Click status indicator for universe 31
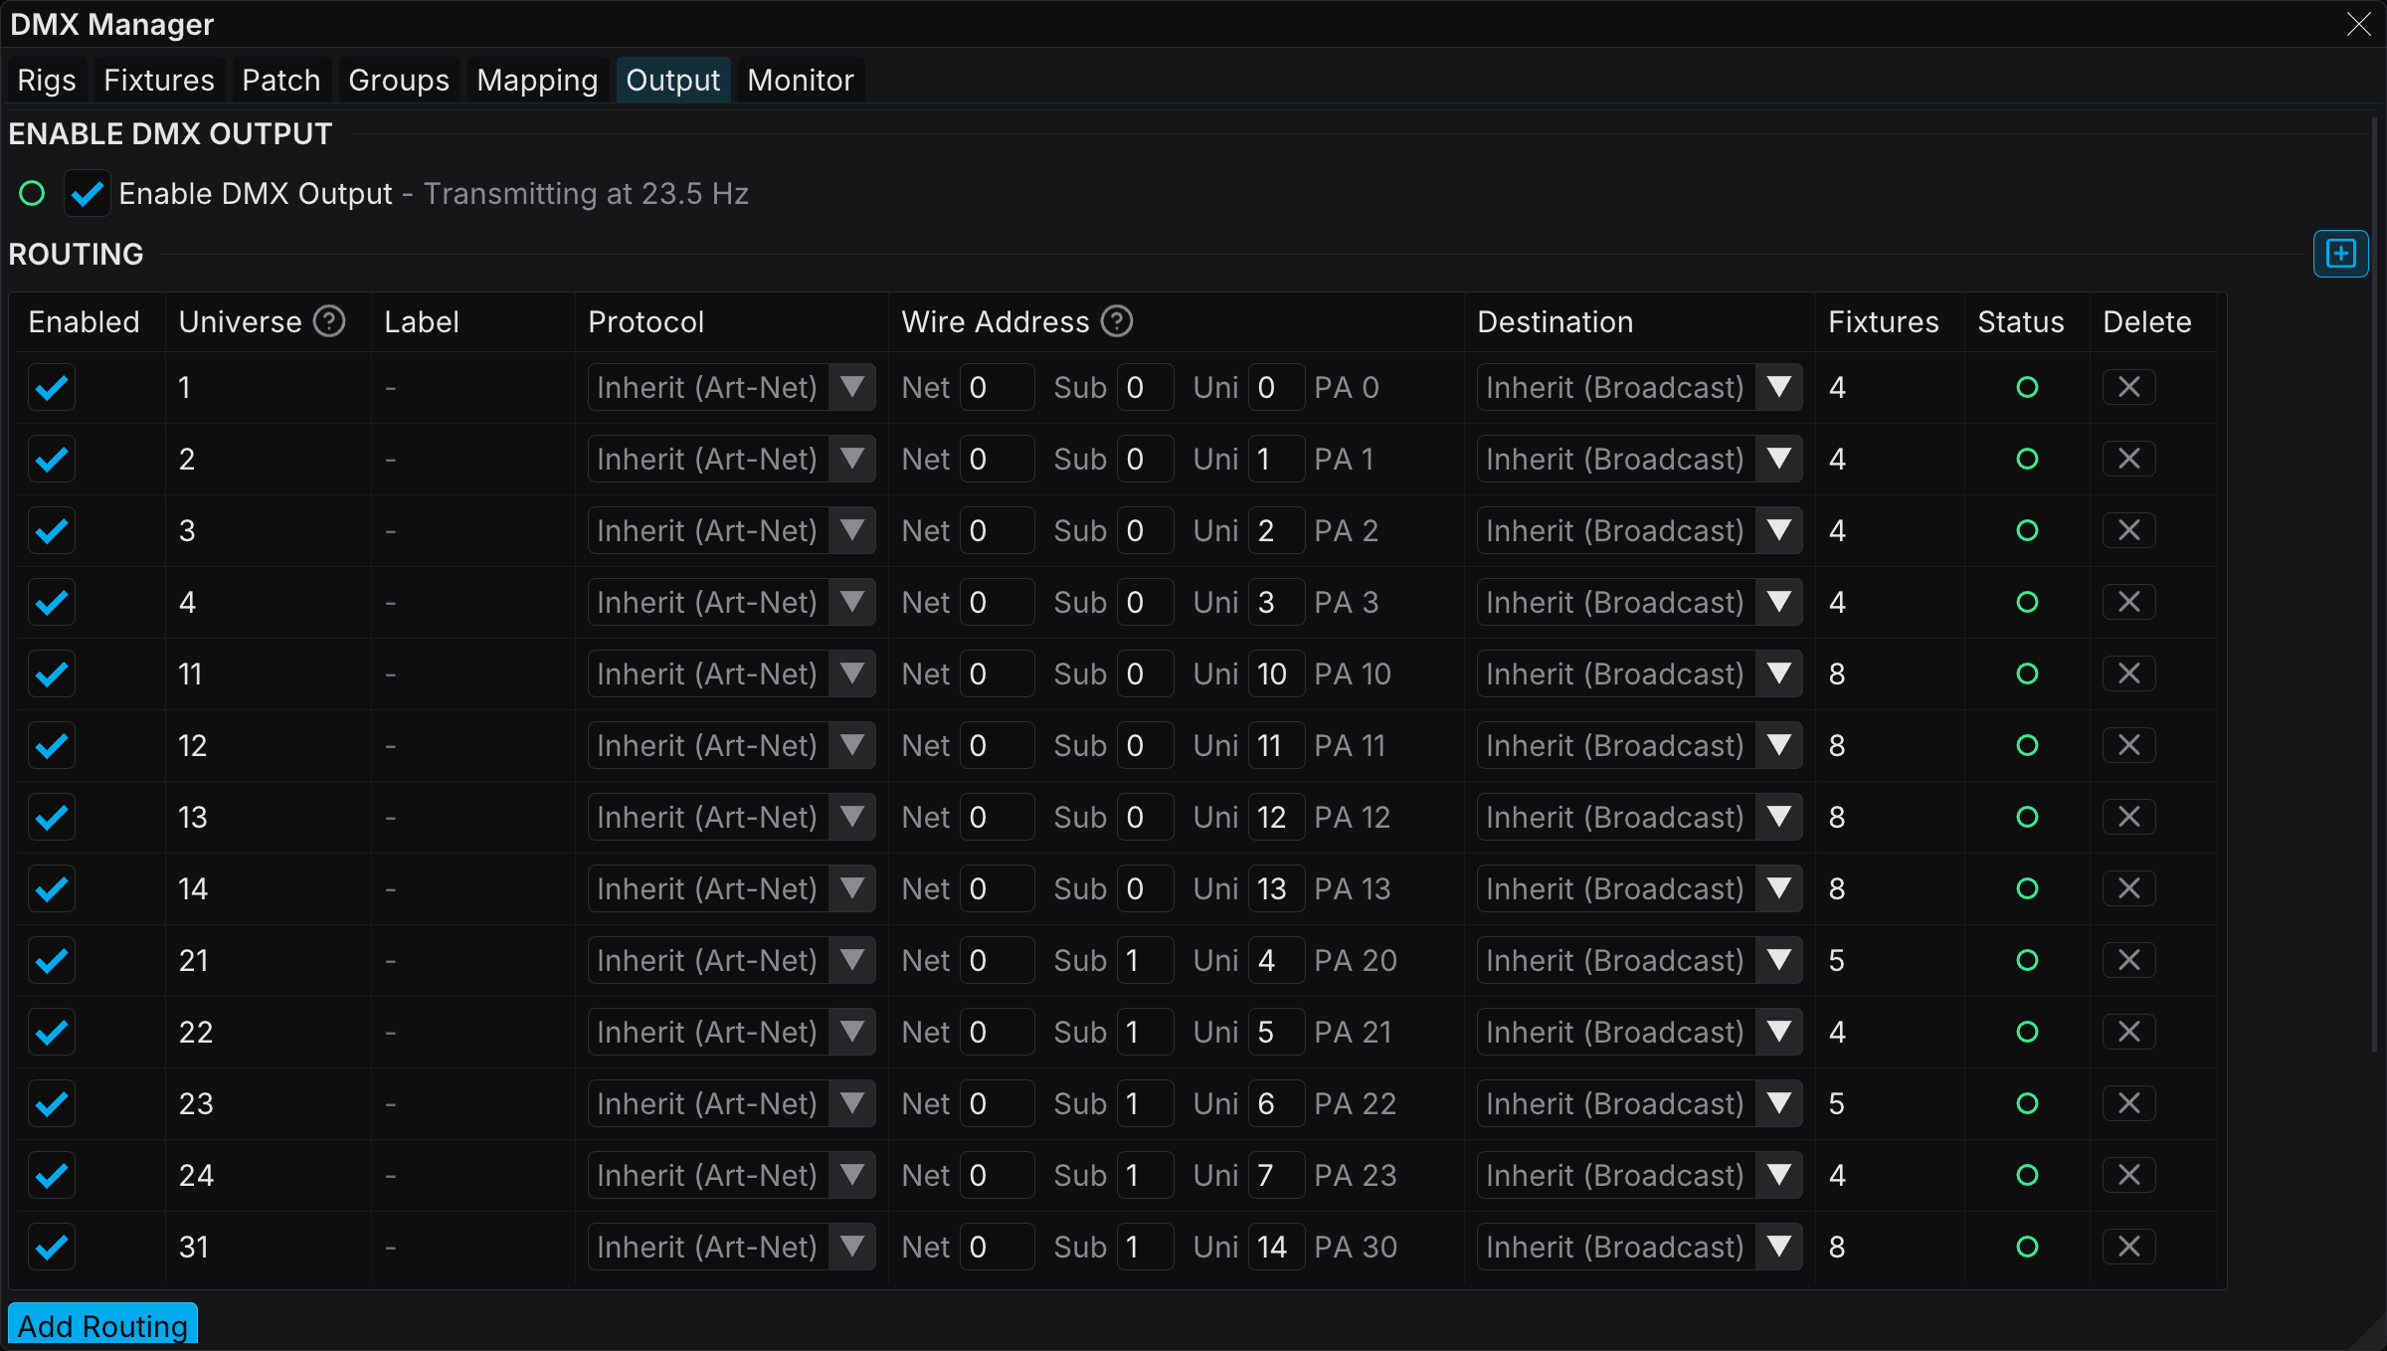The image size is (2387, 1351). click(x=2027, y=1247)
